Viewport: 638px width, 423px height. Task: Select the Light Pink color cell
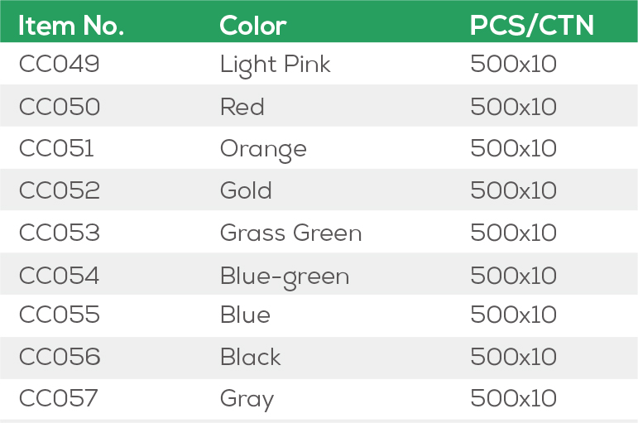[x=276, y=65]
